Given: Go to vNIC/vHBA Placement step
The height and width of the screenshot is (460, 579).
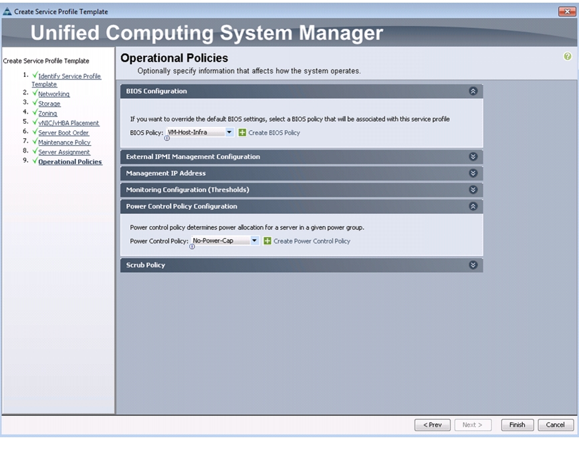Looking at the screenshot, I should [x=69, y=123].
